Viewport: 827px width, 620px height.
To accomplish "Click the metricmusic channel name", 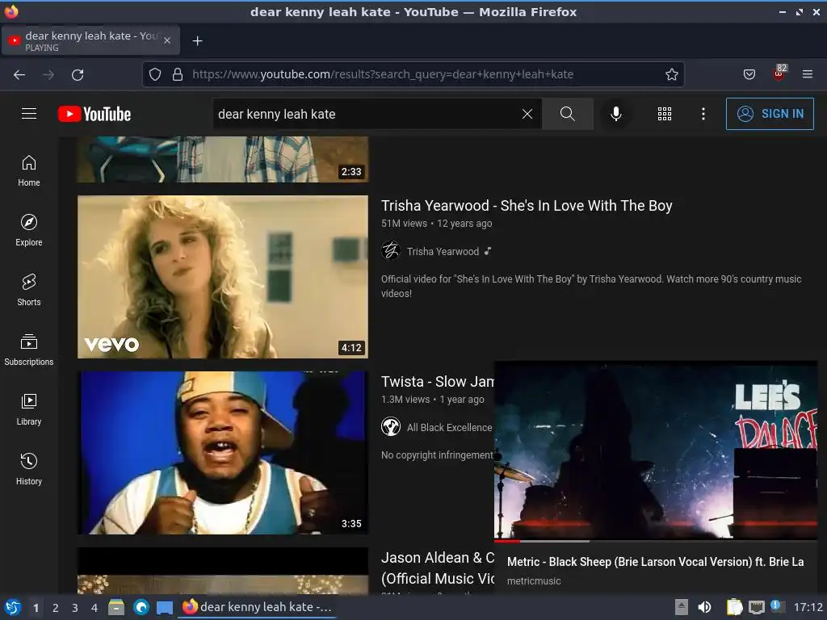I will [534, 581].
